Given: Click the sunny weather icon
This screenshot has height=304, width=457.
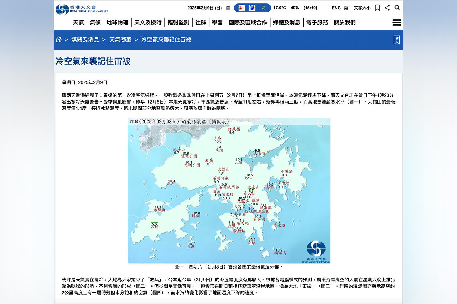Looking at the screenshot, I should coord(263,8).
